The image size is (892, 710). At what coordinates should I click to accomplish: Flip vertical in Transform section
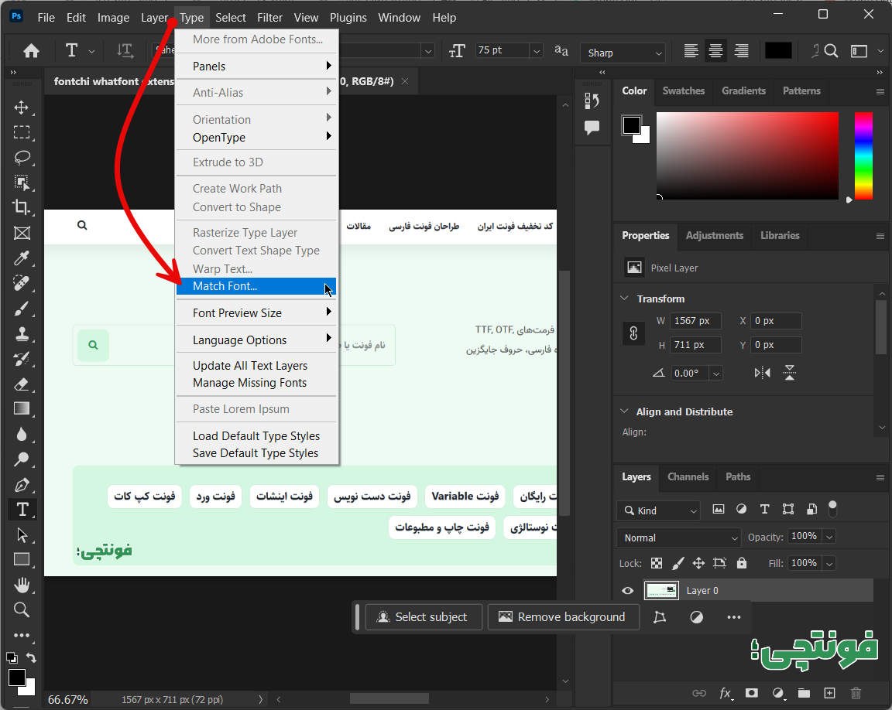coord(790,373)
